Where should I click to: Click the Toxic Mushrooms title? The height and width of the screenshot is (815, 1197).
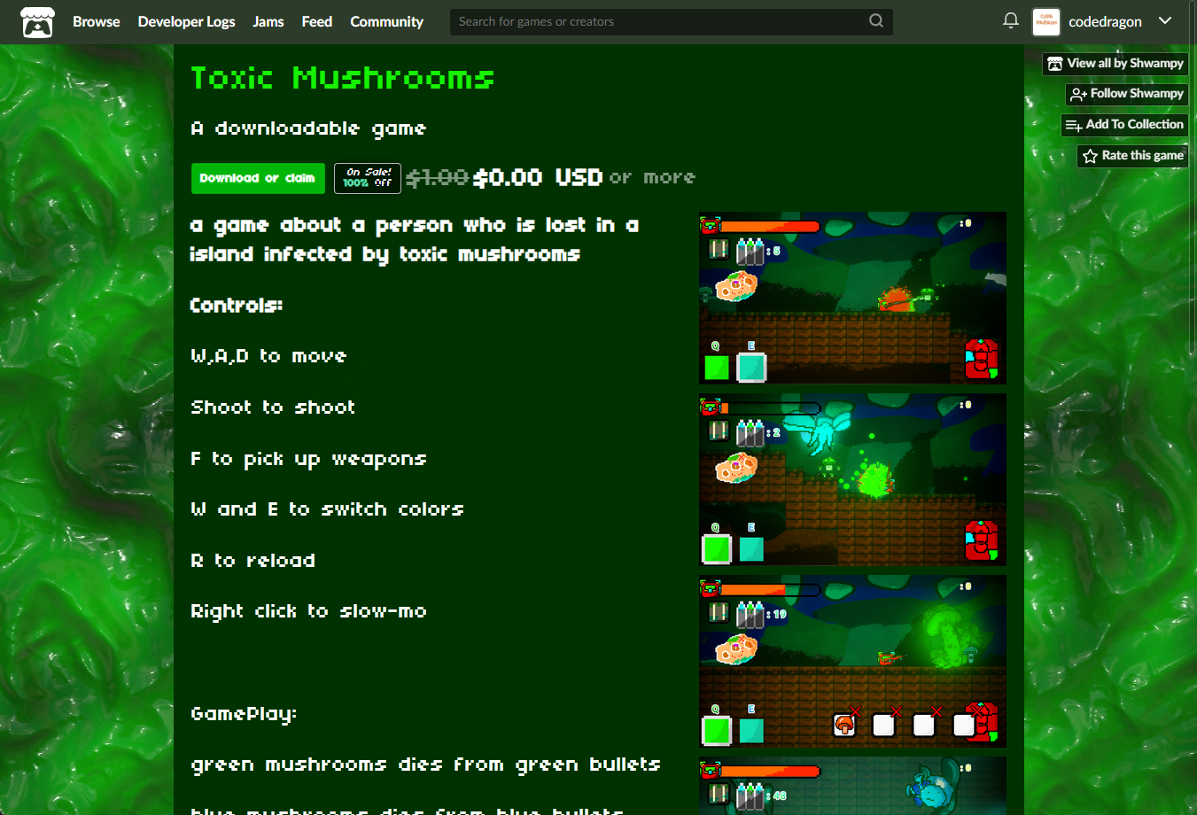coord(343,79)
